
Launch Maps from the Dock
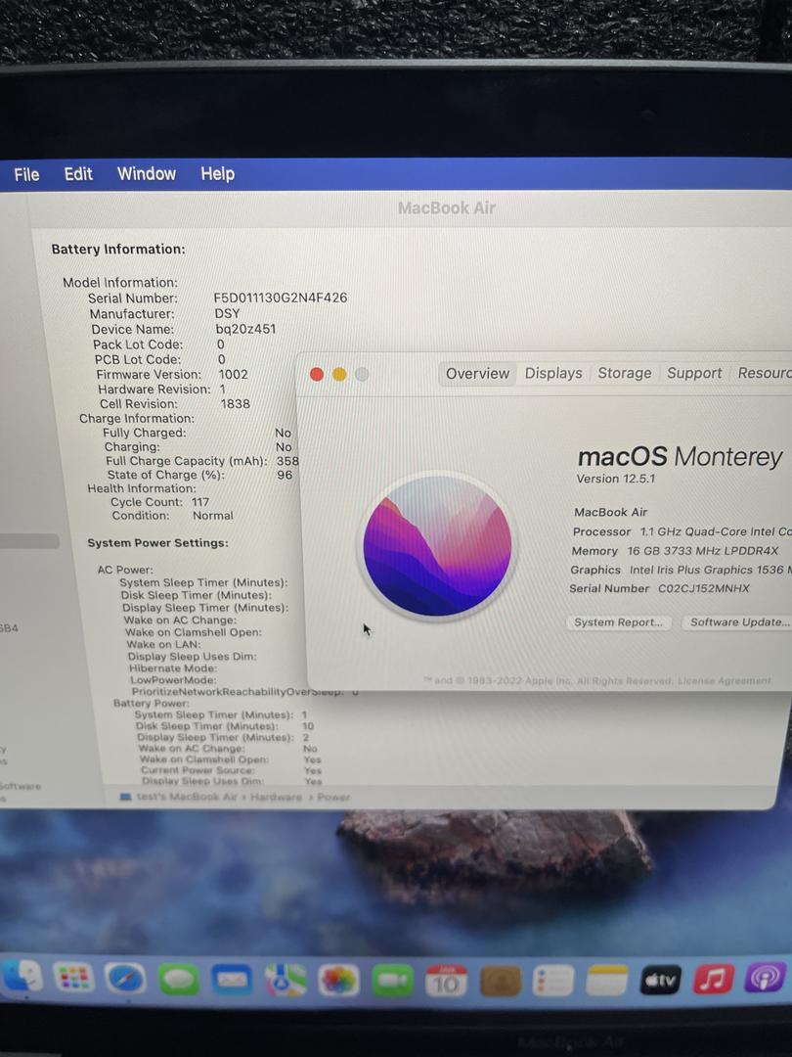pos(285,981)
